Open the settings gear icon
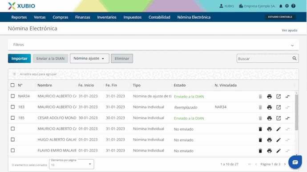Screen dimensions: 307x172 tap(287, 6)
